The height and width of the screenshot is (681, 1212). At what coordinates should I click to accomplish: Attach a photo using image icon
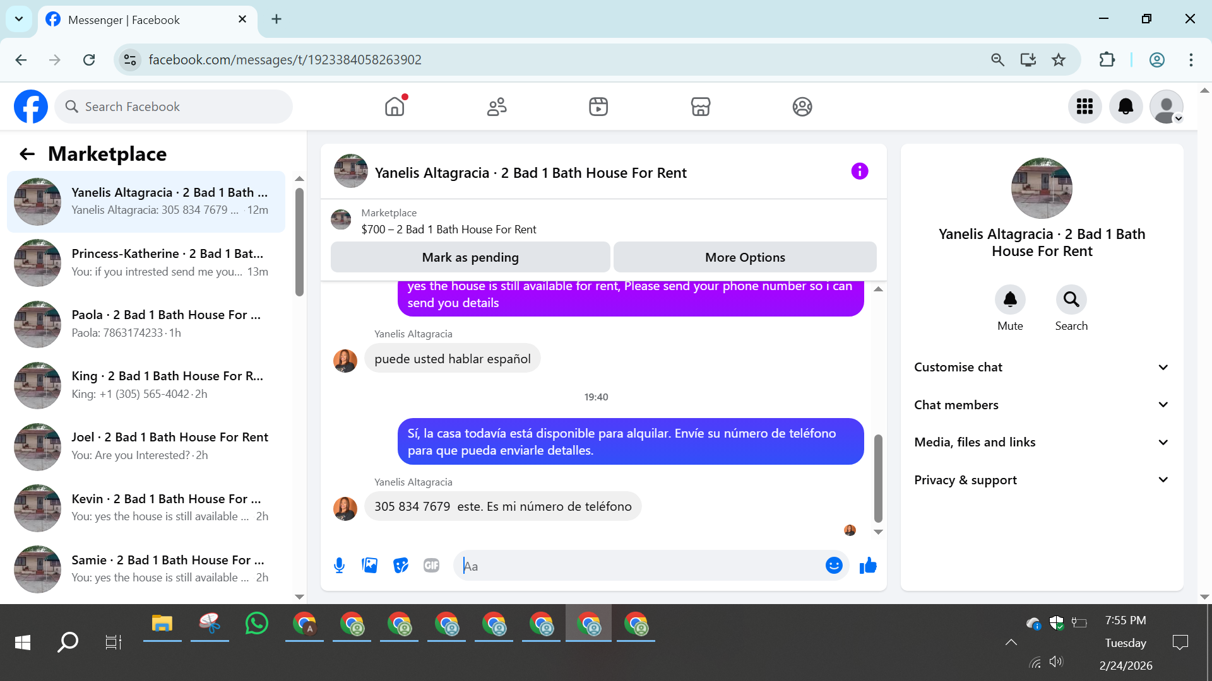(x=370, y=566)
